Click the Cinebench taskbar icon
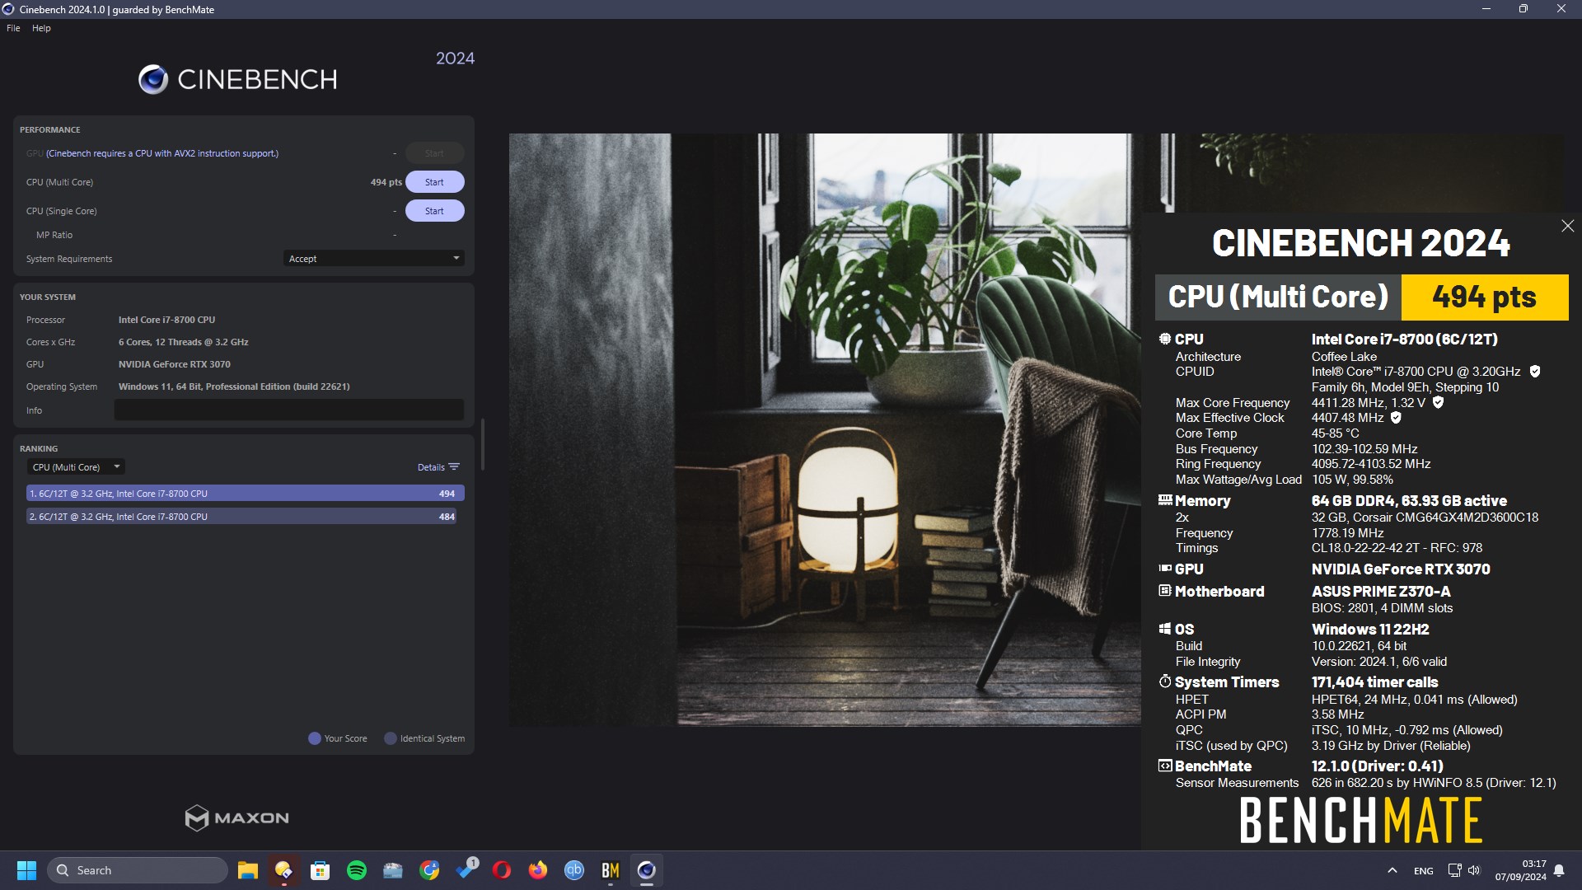Screen dimensions: 1582x890 point(646,870)
